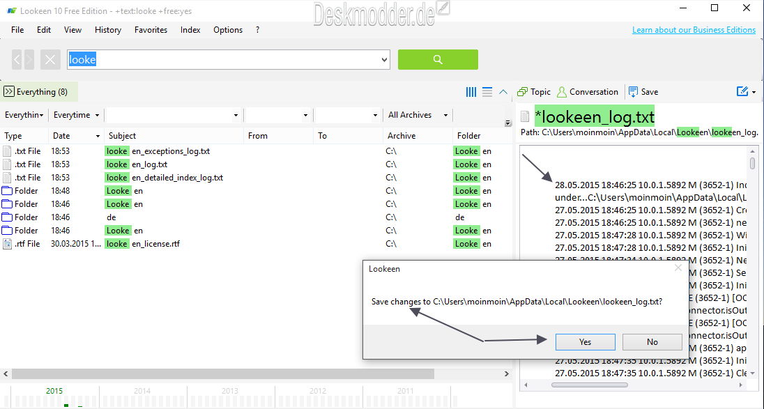The width and height of the screenshot is (764, 409).
Task: Click the .rtf icon of lookeen_license.rtf row
Action: 7,244
